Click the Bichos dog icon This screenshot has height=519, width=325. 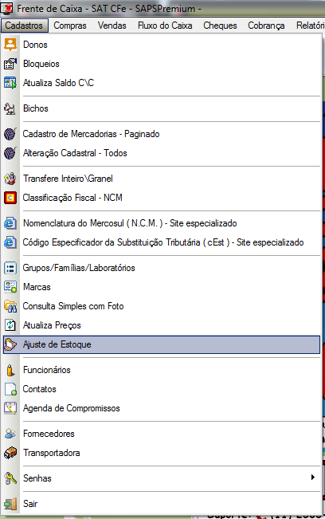coord(10,108)
